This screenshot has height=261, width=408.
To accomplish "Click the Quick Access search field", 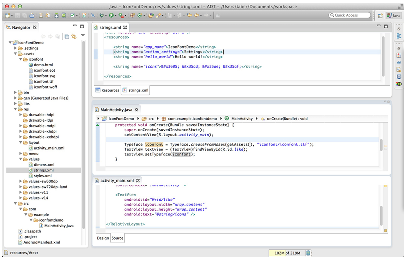I will (350, 15).
